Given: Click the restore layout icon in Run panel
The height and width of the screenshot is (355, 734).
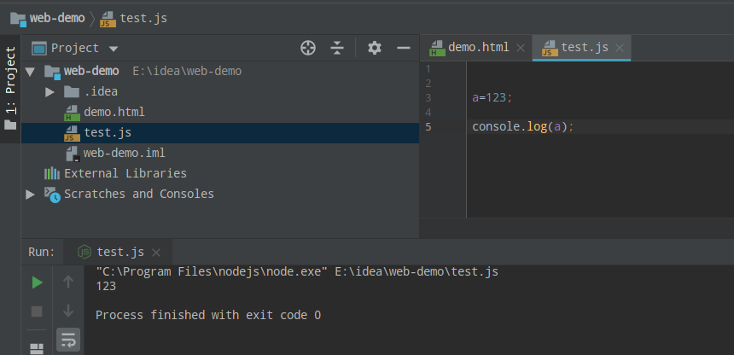Looking at the screenshot, I should coord(37,349).
